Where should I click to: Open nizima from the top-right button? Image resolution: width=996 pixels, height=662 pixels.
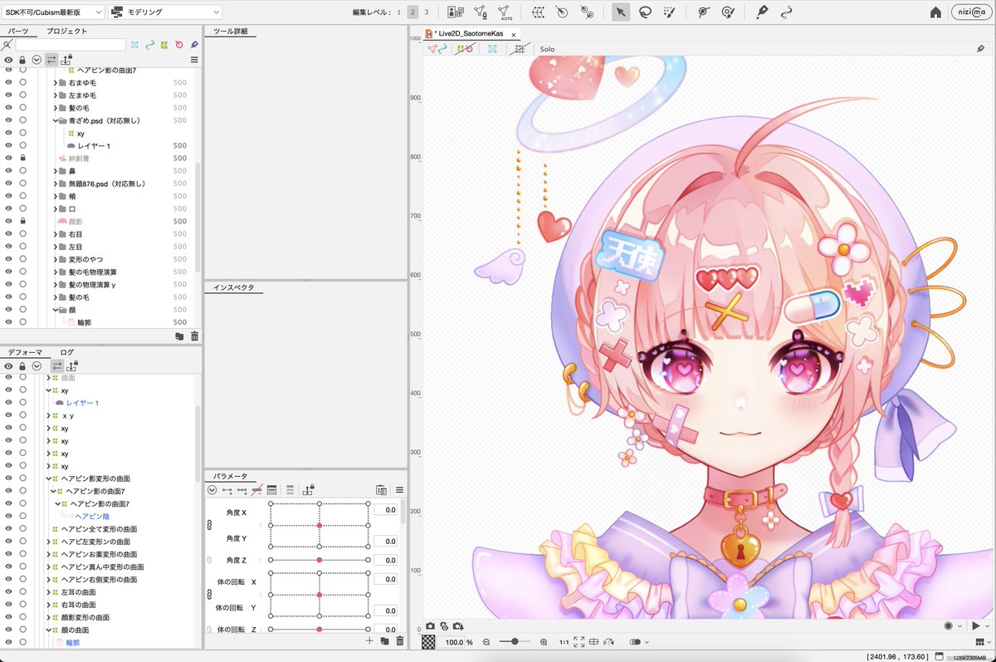(x=971, y=12)
